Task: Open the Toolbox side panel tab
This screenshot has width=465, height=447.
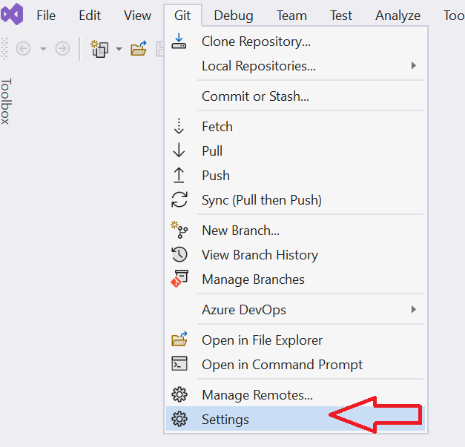Action: pos(6,101)
